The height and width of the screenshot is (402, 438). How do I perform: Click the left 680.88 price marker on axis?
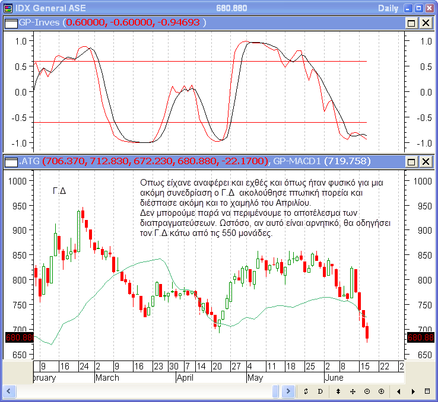19,337
